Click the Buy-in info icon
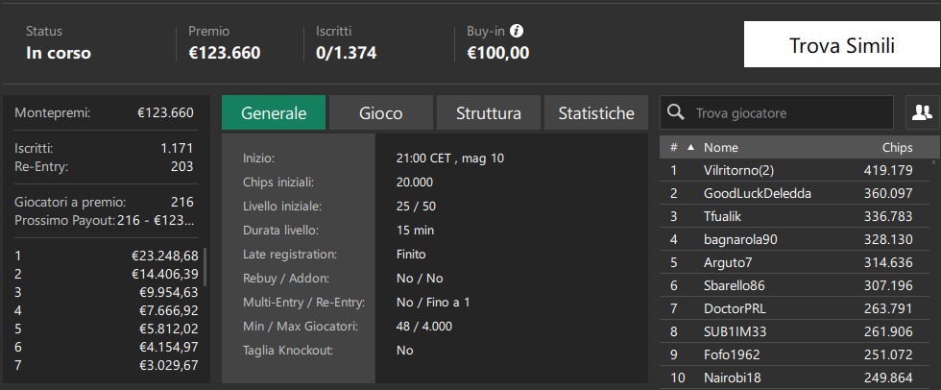The width and height of the screenshot is (941, 390). [518, 31]
